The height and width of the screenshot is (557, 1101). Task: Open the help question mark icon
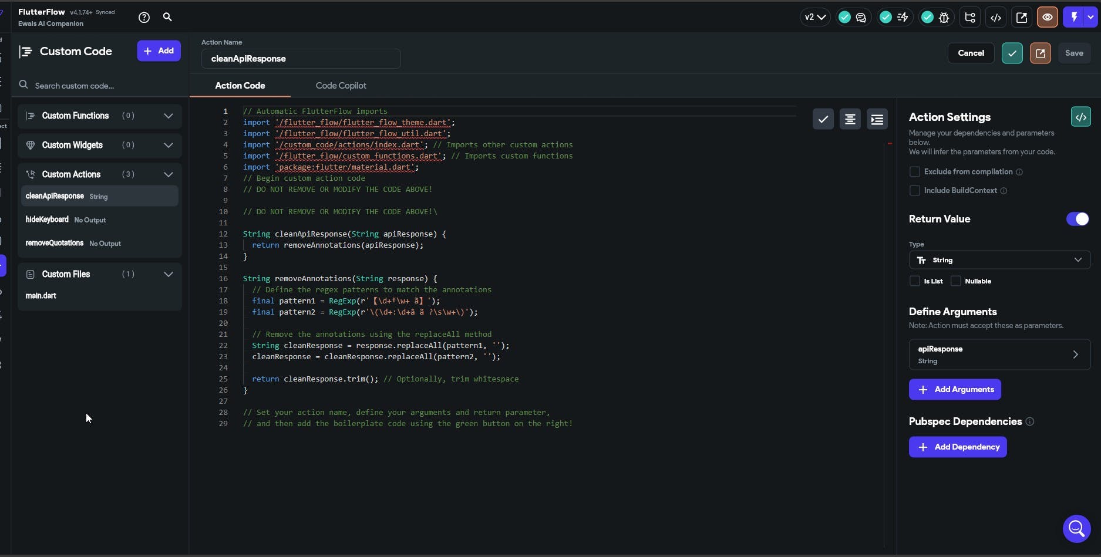click(144, 18)
